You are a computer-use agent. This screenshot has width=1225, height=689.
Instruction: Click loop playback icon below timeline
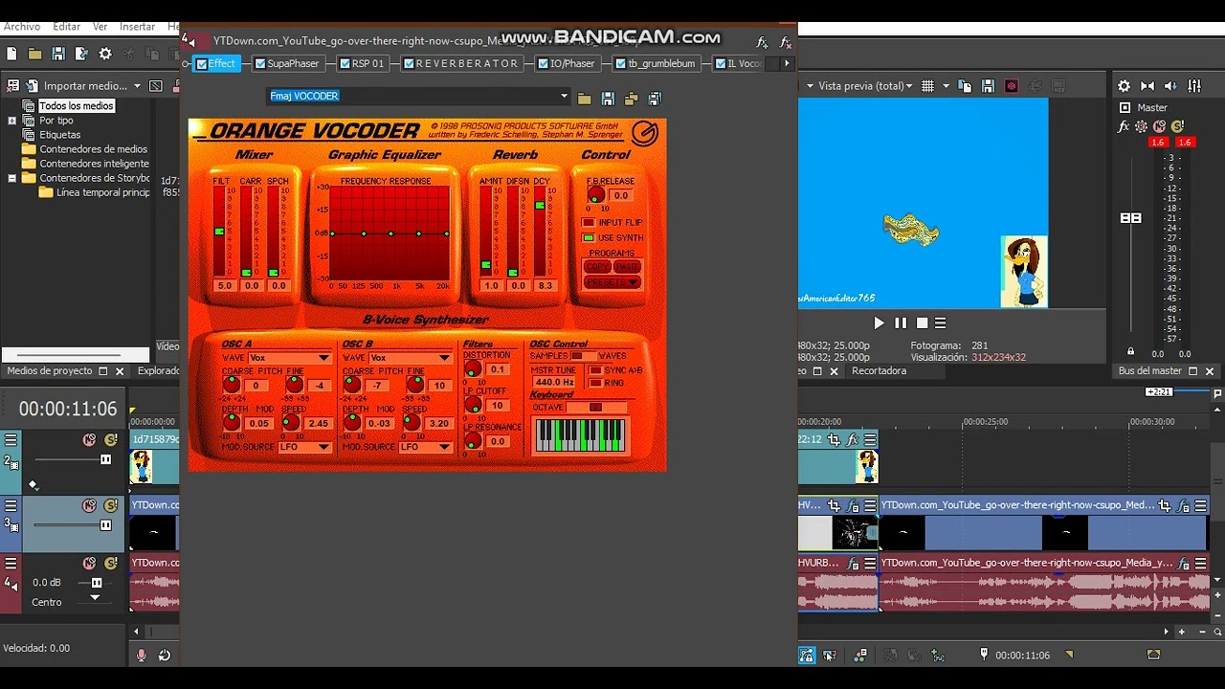(165, 656)
